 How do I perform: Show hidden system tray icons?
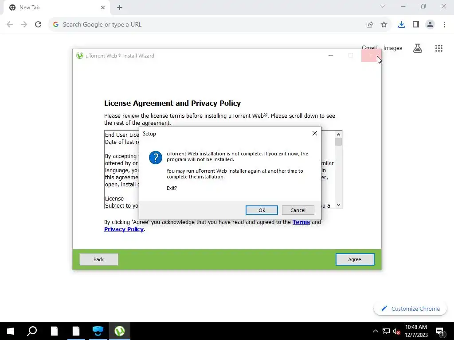[375, 331]
